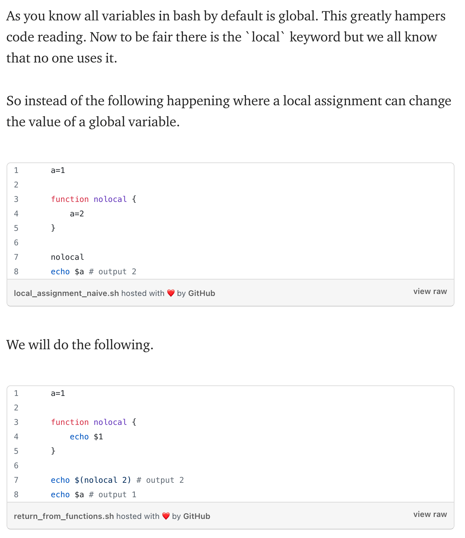Screen dimensions: 465x538
Task: Click the '# output 1' comment
Action: 112,495
